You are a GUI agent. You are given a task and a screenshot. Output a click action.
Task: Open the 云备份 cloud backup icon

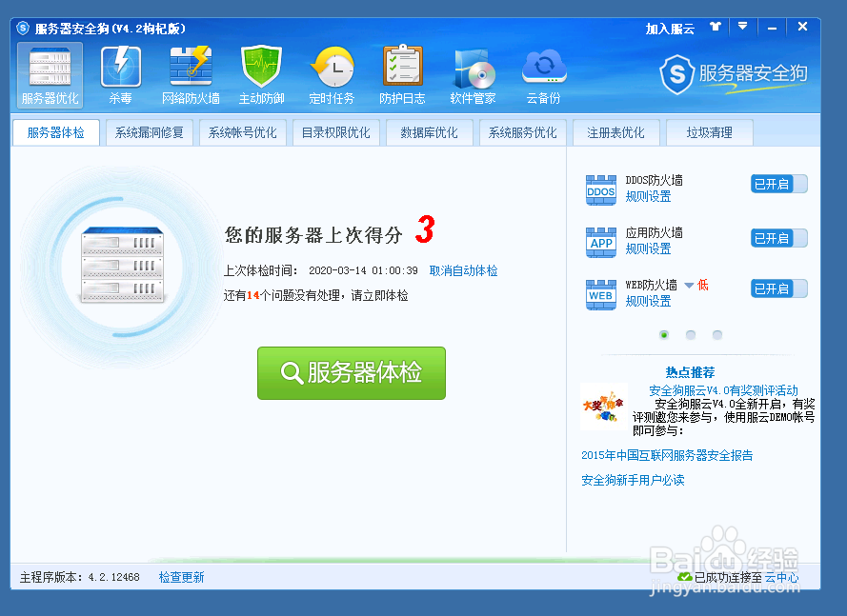[544, 74]
